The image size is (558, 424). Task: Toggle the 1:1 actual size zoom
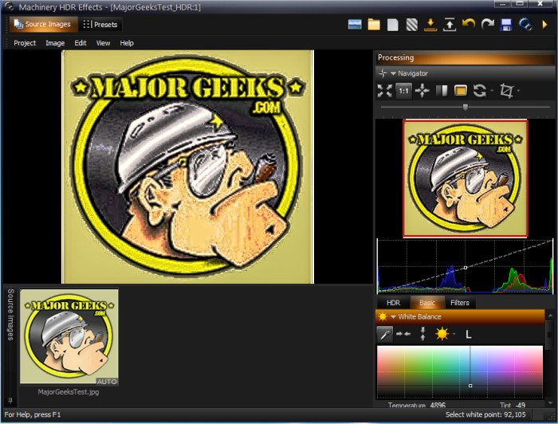coord(403,91)
